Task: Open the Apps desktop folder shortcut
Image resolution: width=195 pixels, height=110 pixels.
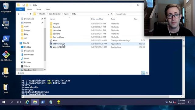Action: point(6,72)
